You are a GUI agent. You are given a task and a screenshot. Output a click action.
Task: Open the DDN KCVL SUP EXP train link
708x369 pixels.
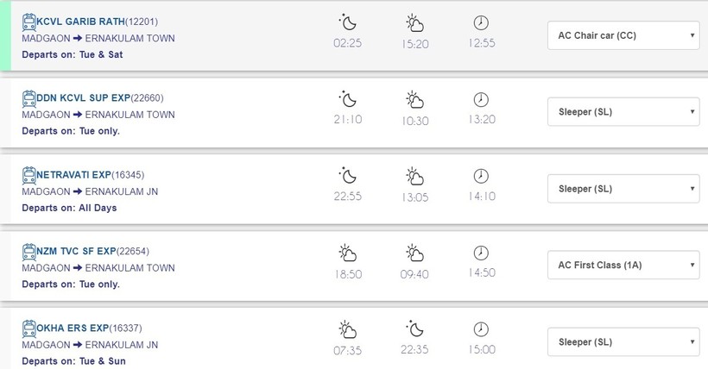point(80,98)
